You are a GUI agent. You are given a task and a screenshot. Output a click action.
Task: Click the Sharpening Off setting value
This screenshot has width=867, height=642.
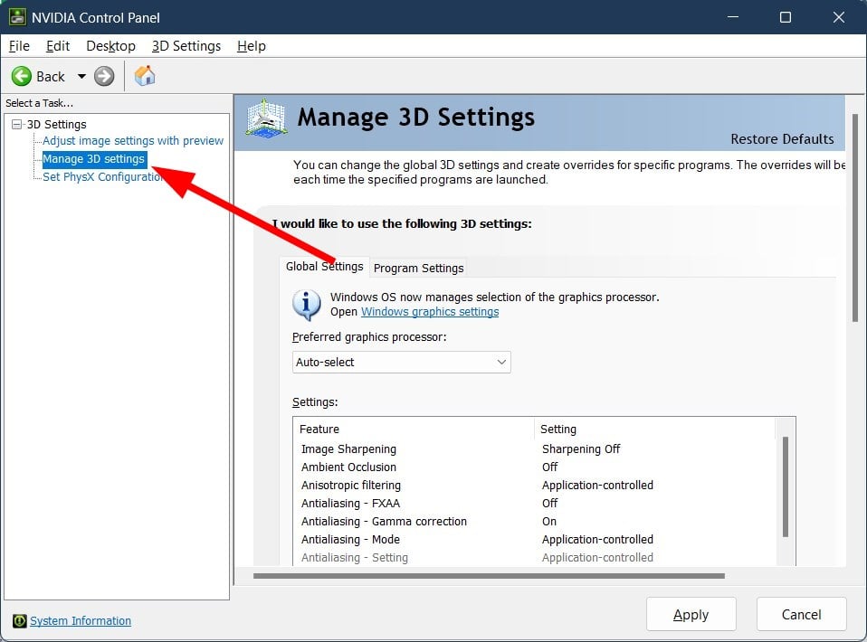[x=581, y=449]
